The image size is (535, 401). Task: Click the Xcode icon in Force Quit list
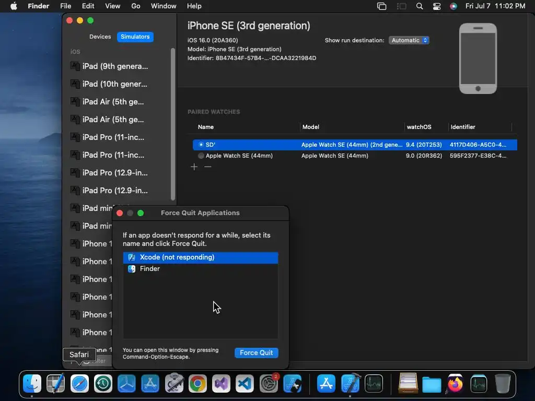click(x=131, y=257)
